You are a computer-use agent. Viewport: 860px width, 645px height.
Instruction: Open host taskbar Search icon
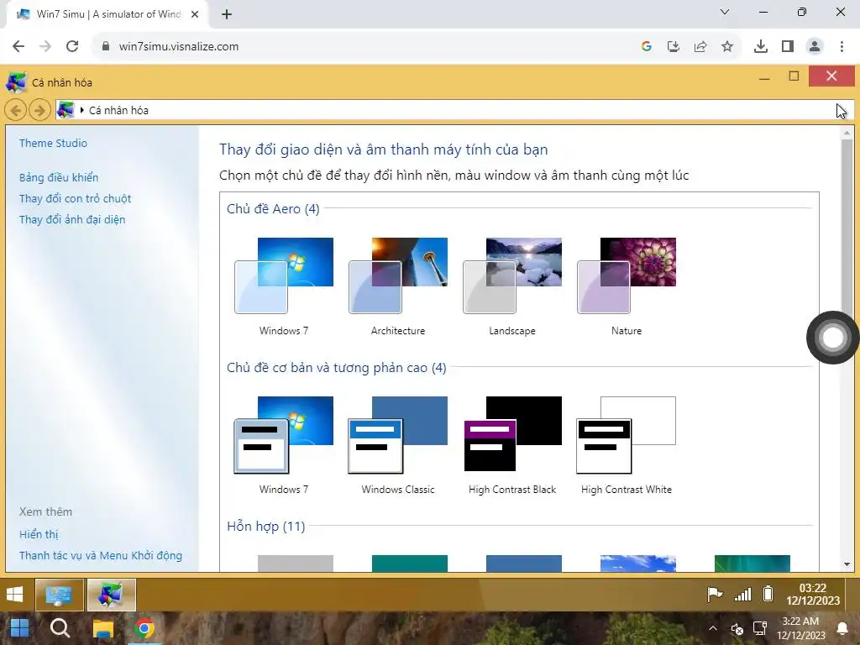(x=60, y=628)
